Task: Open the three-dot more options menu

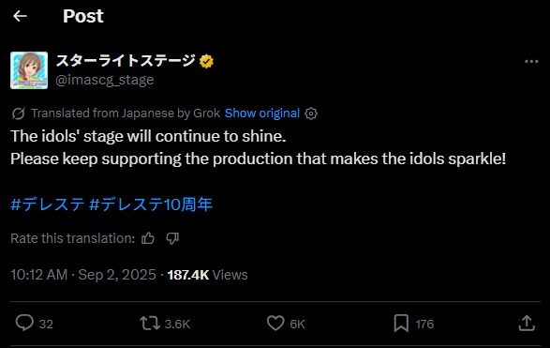Action: coord(531,62)
